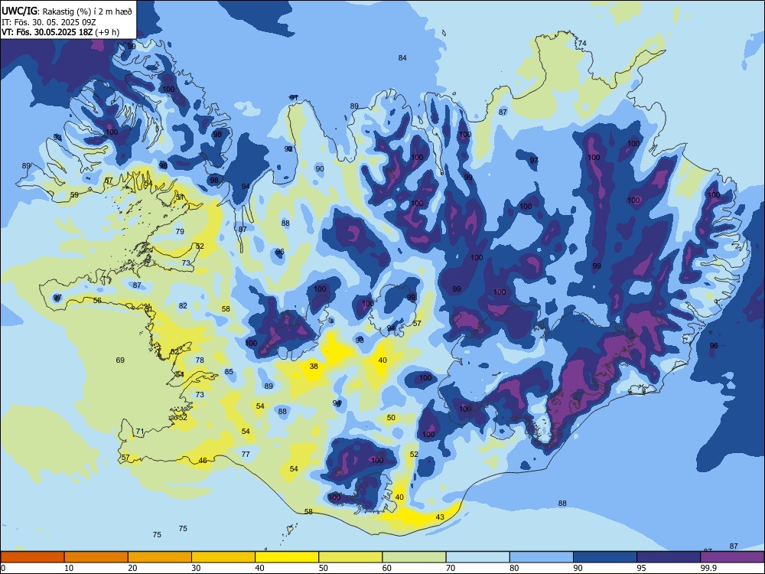This screenshot has height=574, width=765.
Task: Select the 30–40 golden legend swatch
Action: coord(223,557)
